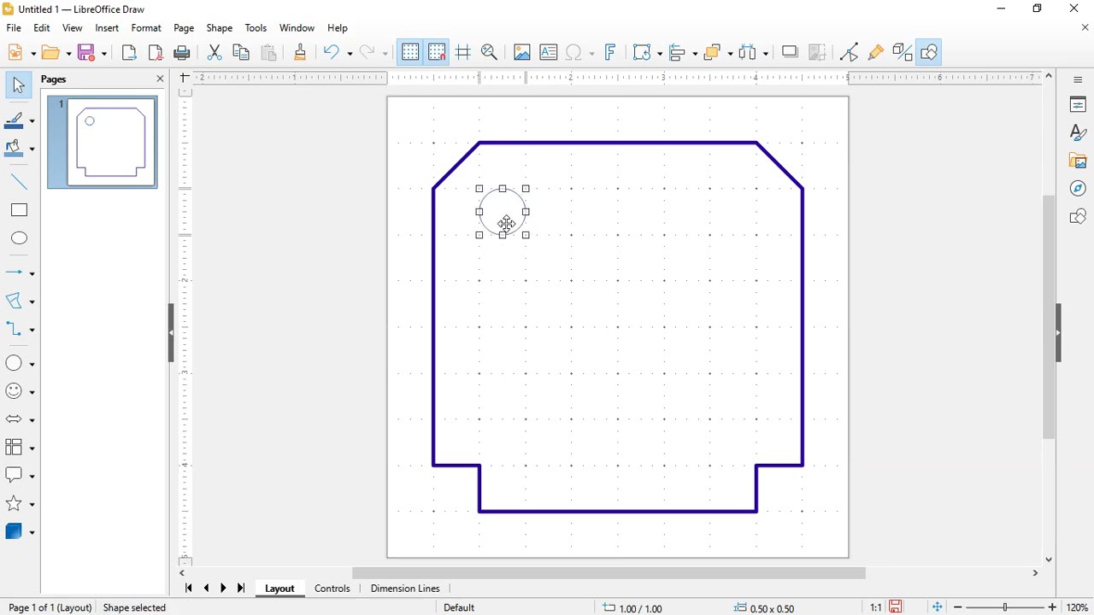Open the Connectors dropdown

coord(32,330)
